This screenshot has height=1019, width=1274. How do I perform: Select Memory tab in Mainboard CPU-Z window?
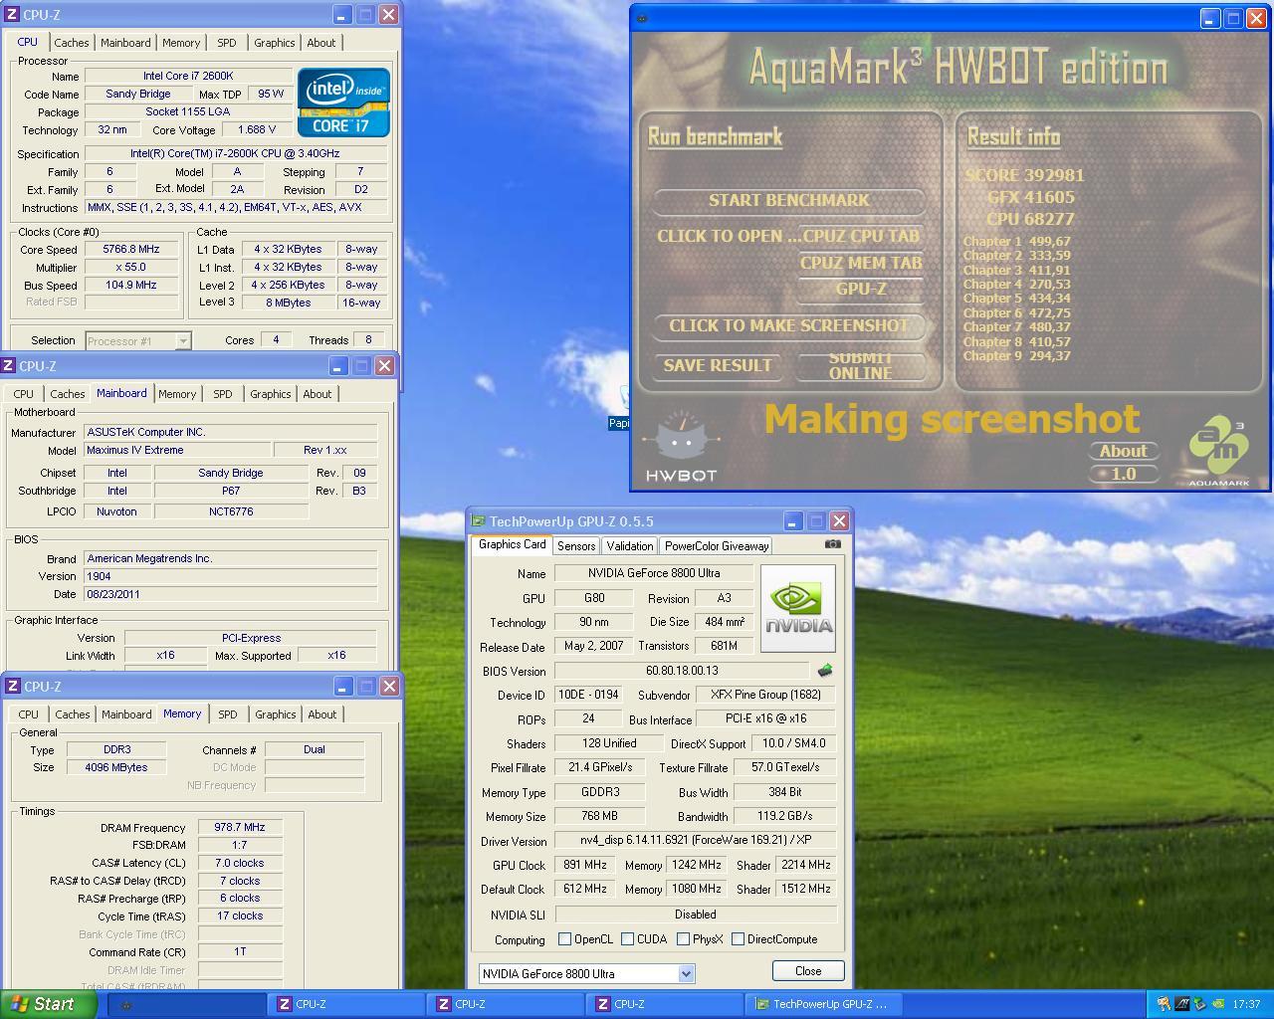[177, 394]
